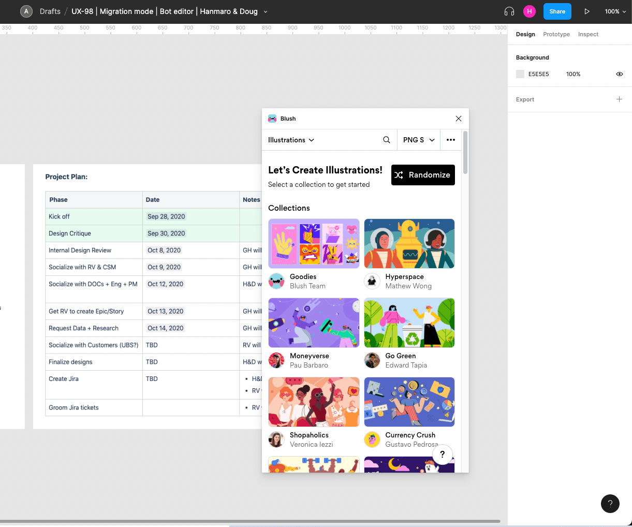Expand the file title chevron menu
This screenshot has width=632, height=527.
266,11
